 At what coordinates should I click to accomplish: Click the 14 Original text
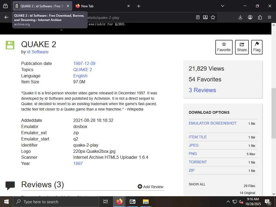247,193
